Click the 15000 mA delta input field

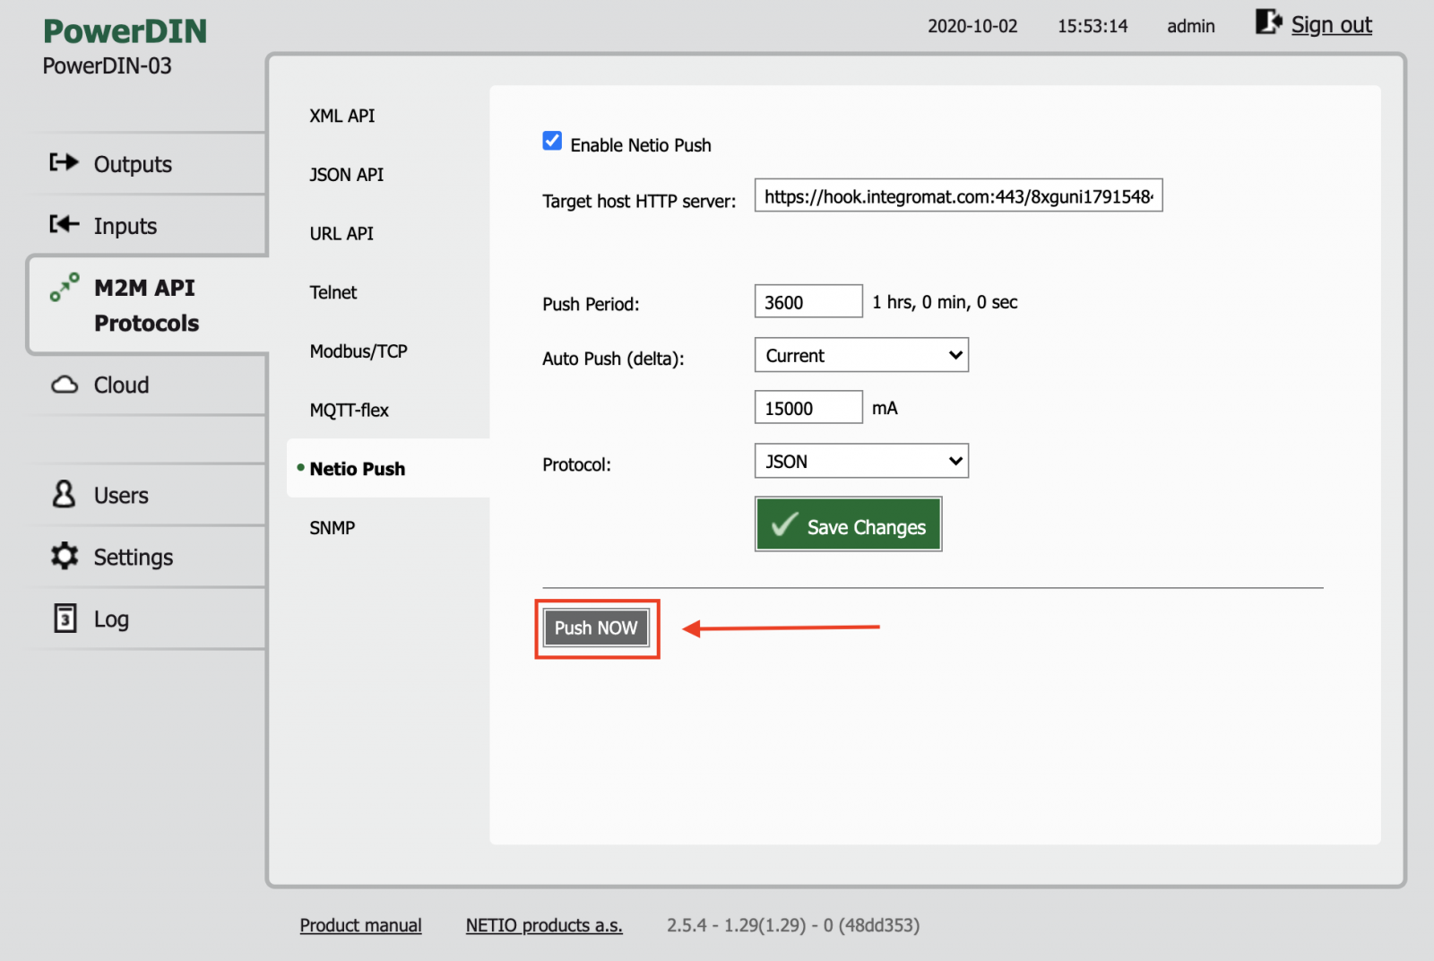coord(808,407)
